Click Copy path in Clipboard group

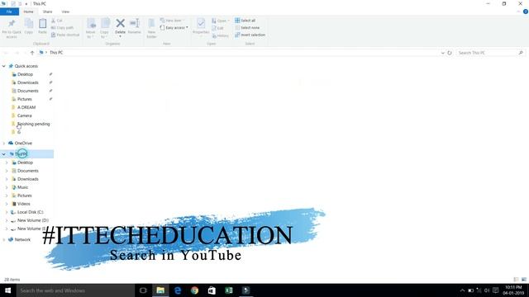(63, 27)
